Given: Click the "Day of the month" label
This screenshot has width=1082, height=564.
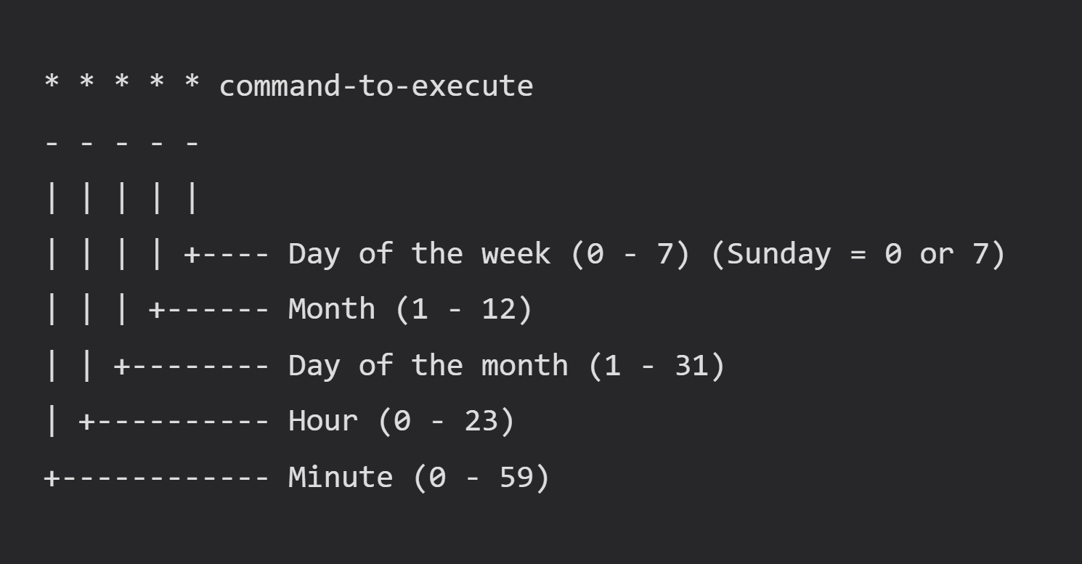Looking at the screenshot, I should click(428, 365).
